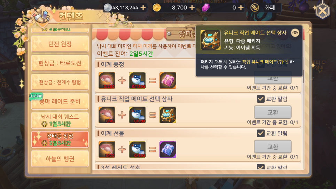Click the pink gift box reward icon
This screenshot has width=336, height=189.
click(x=168, y=80)
